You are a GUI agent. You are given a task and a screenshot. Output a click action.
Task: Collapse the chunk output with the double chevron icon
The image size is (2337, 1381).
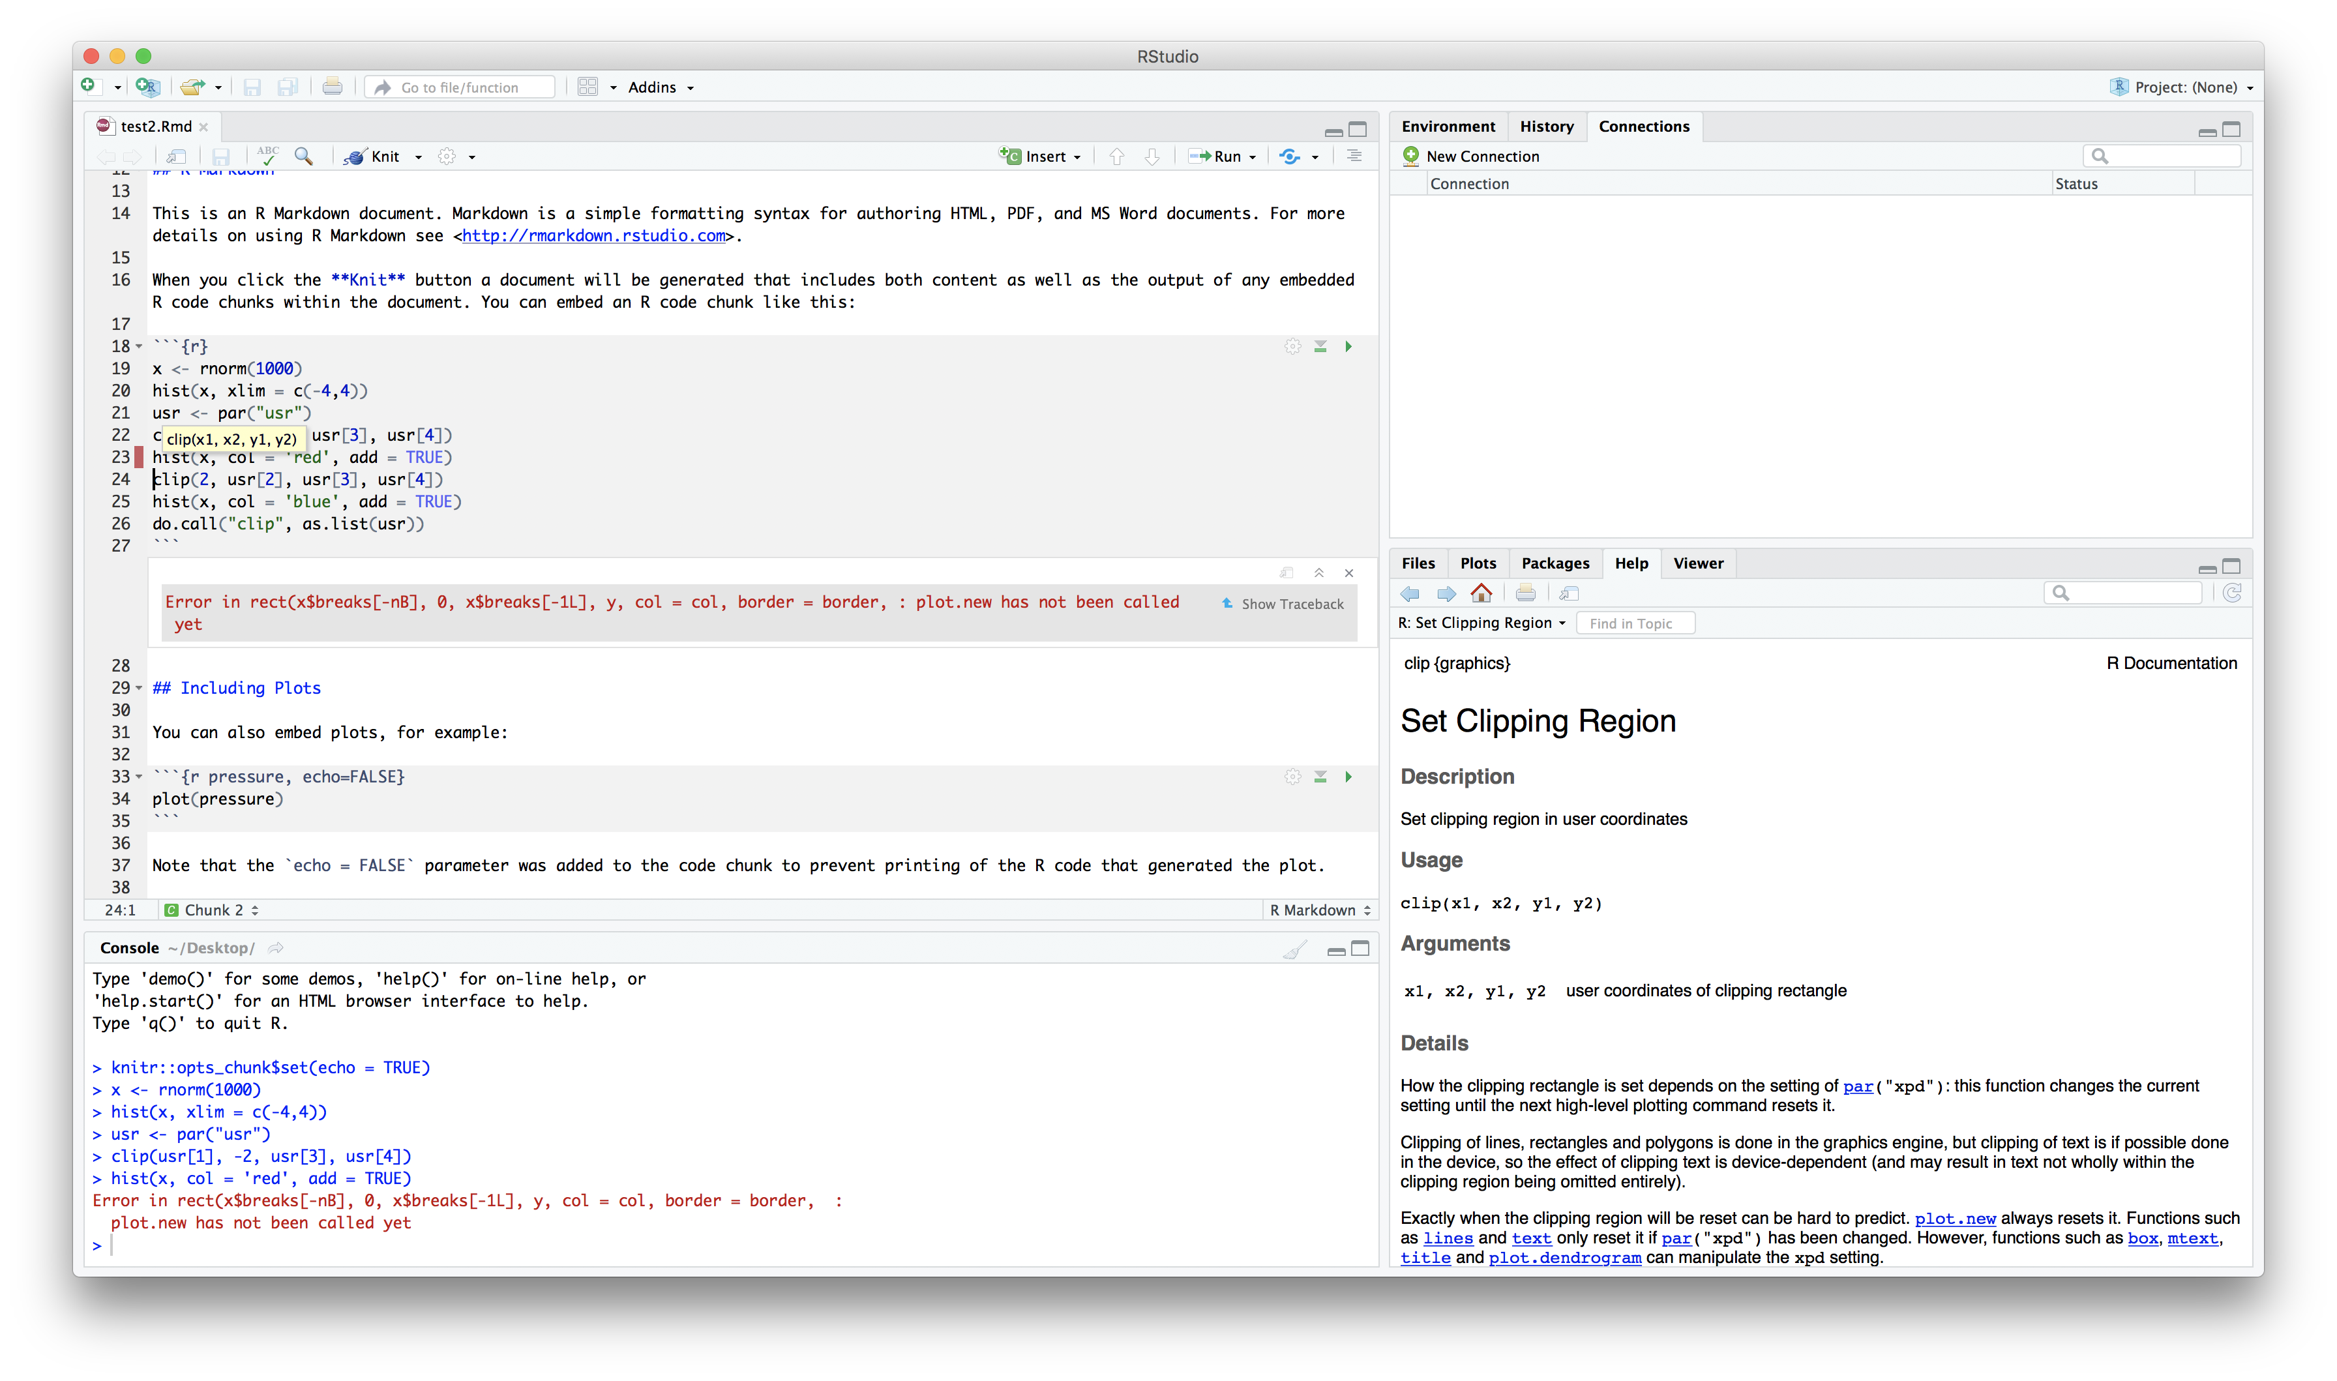pos(1318,573)
